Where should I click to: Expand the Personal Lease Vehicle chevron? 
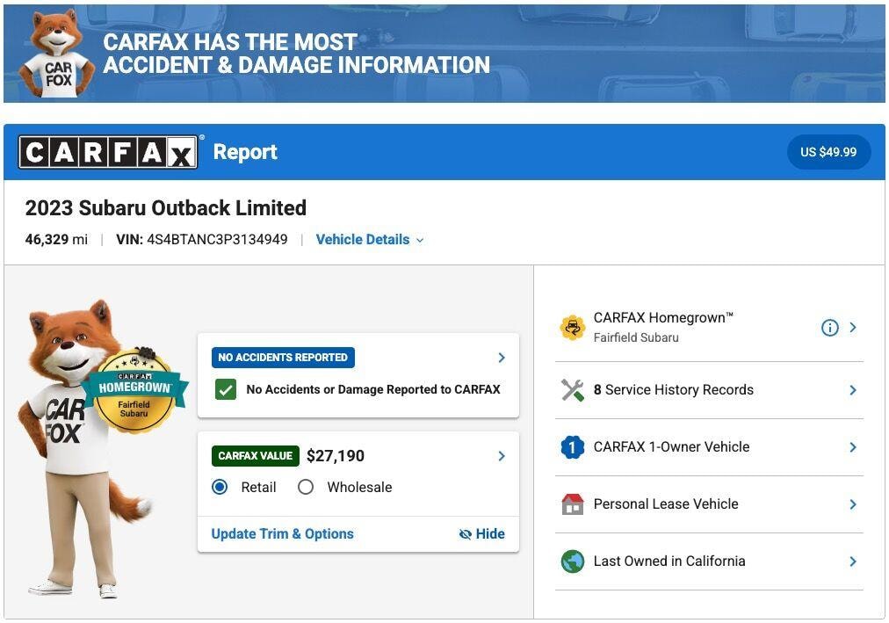click(x=853, y=504)
